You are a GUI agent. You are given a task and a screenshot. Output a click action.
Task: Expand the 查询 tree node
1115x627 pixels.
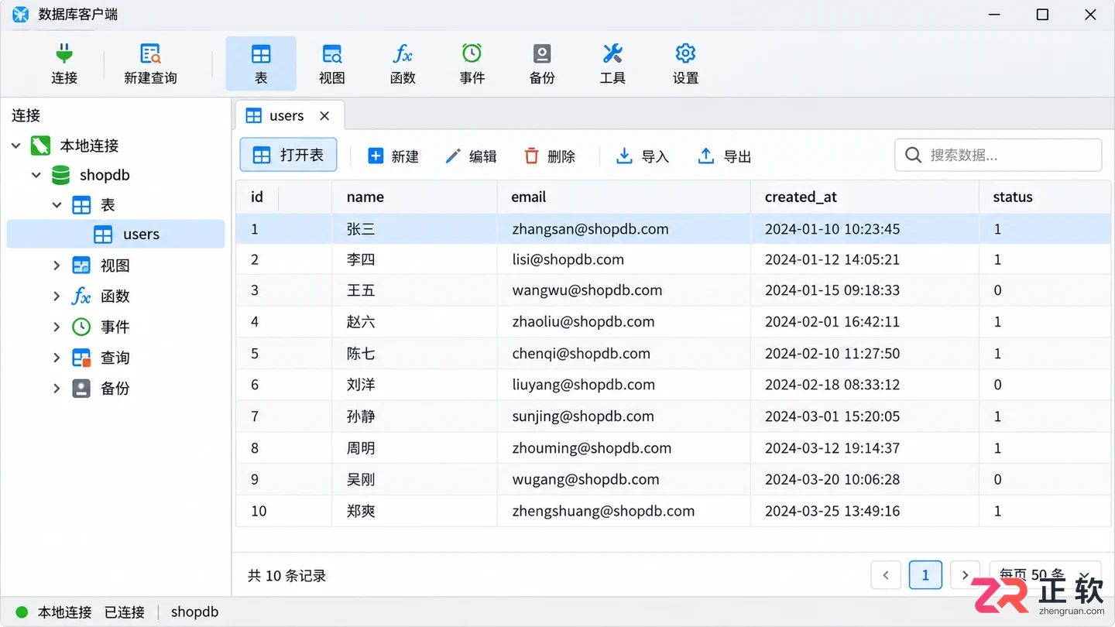click(x=57, y=358)
